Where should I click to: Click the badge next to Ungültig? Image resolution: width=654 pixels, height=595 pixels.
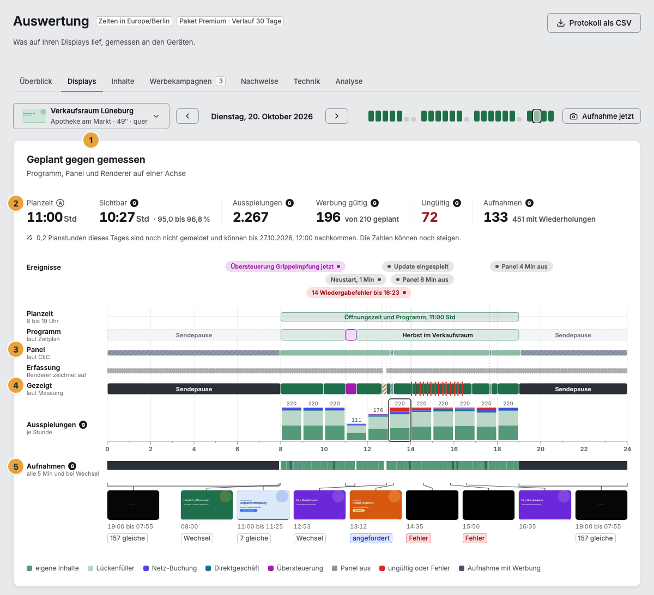457,203
